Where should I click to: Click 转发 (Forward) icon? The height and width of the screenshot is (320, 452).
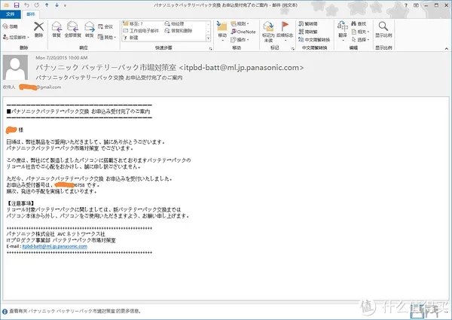90,29
